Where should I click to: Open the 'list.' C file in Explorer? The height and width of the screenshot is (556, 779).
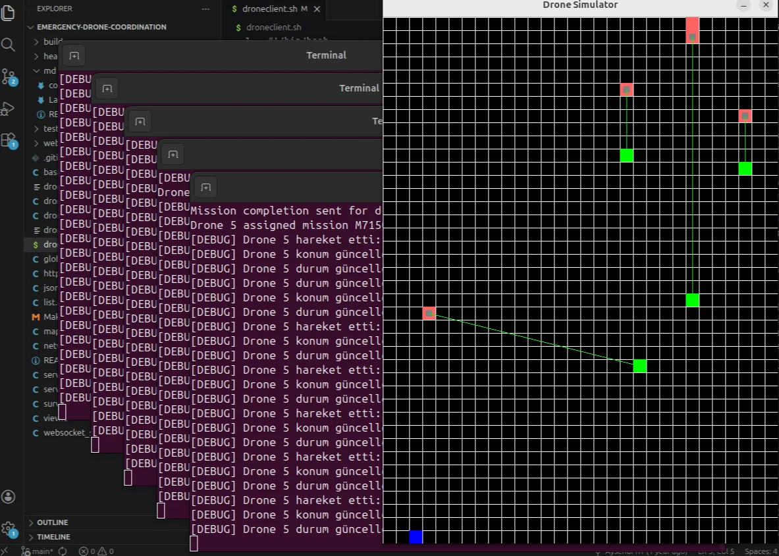pyautogui.click(x=45, y=302)
